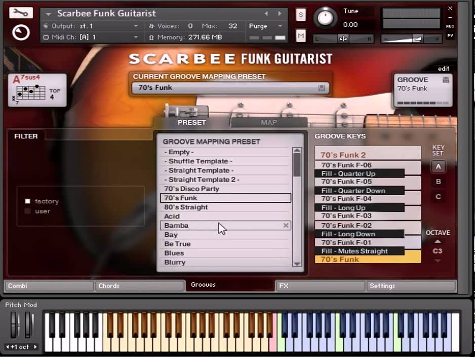Click the 70's Funk F-04 groove key
475x357 pixels.
(368, 199)
